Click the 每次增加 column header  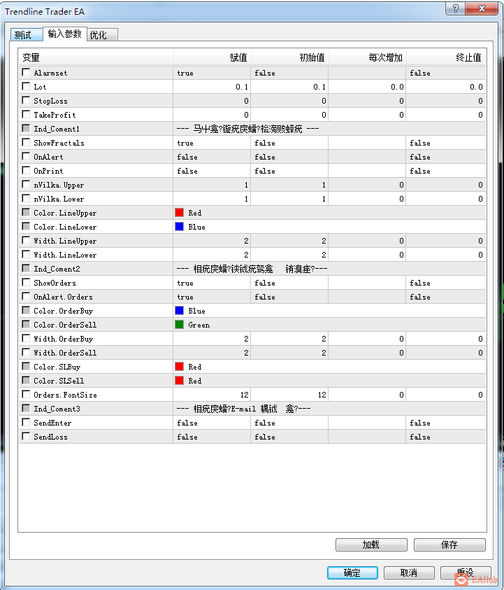pyautogui.click(x=367, y=57)
